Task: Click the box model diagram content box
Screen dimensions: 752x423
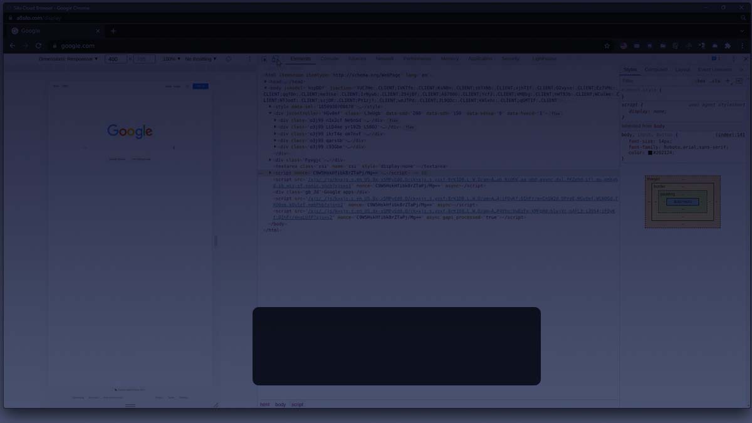Action: 682,202
